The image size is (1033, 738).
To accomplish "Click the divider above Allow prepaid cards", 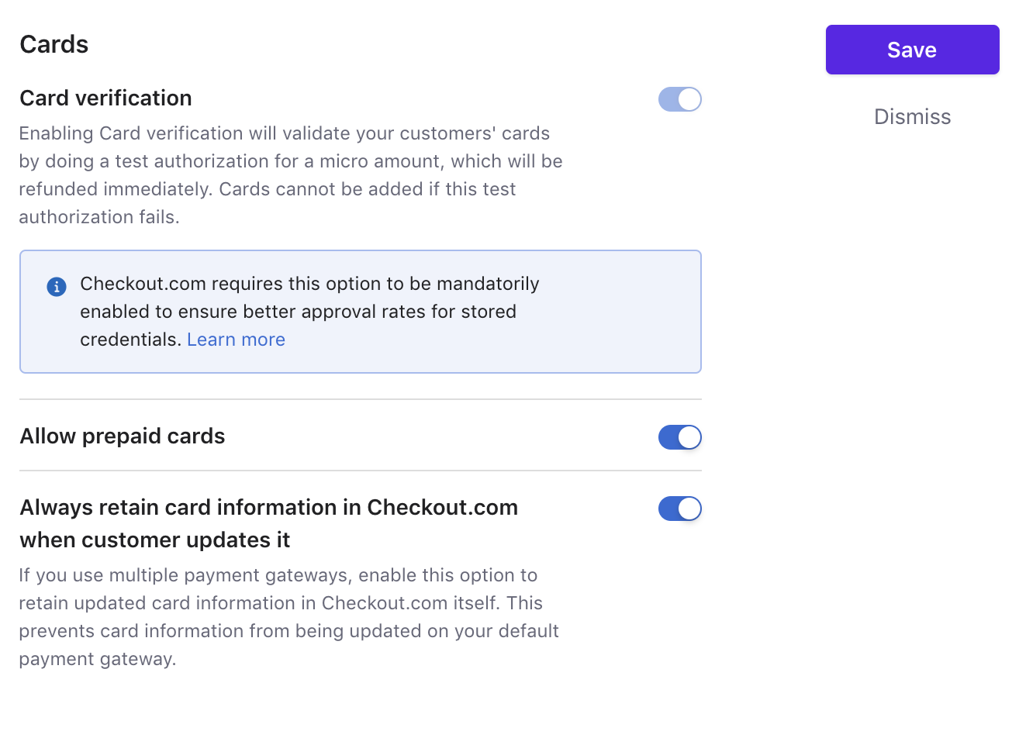I will [361, 399].
